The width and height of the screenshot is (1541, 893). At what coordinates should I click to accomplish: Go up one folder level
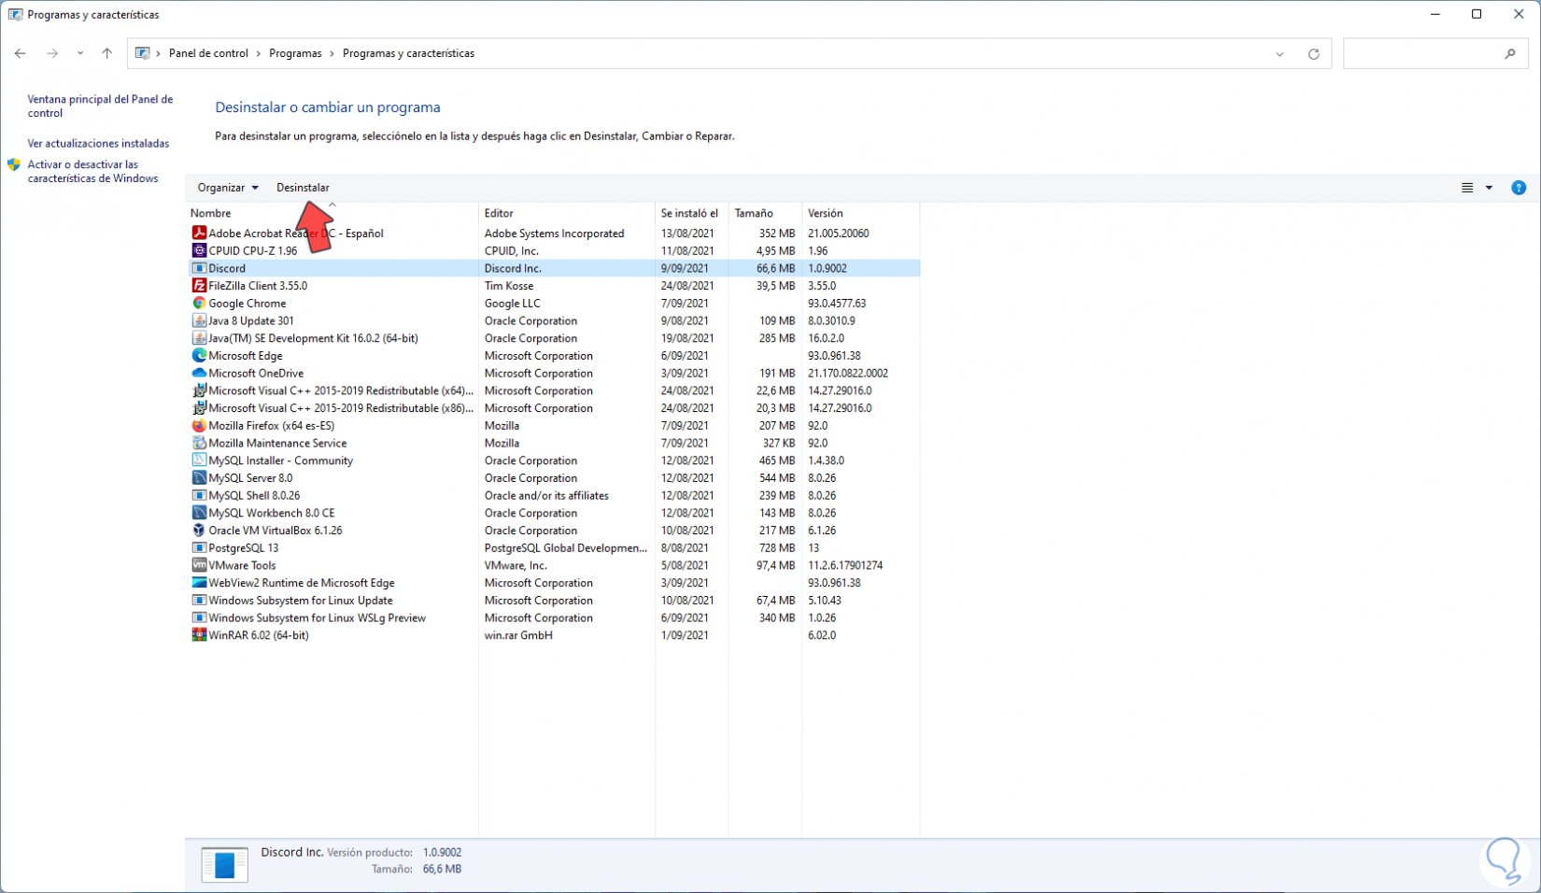click(x=107, y=53)
